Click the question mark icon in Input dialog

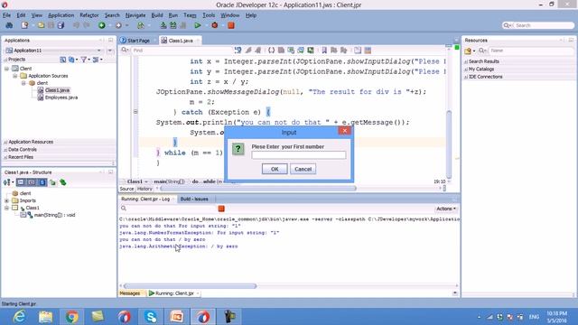click(x=238, y=149)
